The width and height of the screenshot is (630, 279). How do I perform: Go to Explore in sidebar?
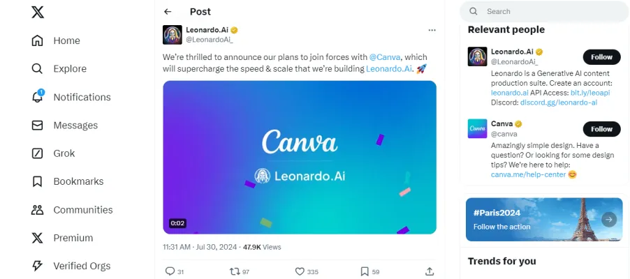(x=38, y=69)
